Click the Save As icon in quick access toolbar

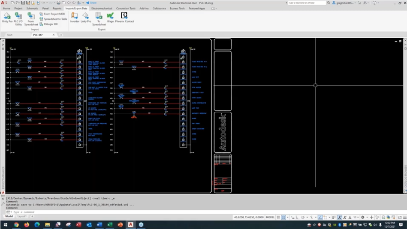coord(28,3)
